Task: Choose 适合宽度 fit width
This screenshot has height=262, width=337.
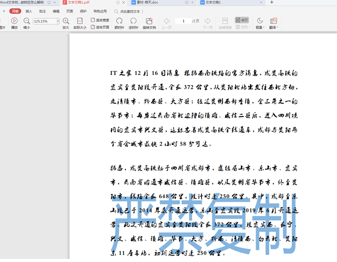Action: point(100,20)
